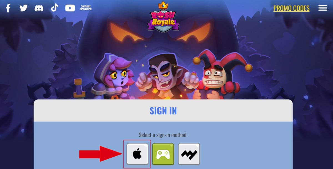
Task: Open the YouTube channel icon
Action: click(x=70, y=8)
